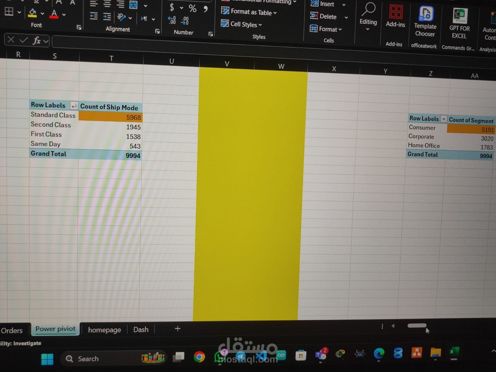The image size is (496, 372).
Task: Open Microsoft Store from the taskbar
Action: coord(300,355)
